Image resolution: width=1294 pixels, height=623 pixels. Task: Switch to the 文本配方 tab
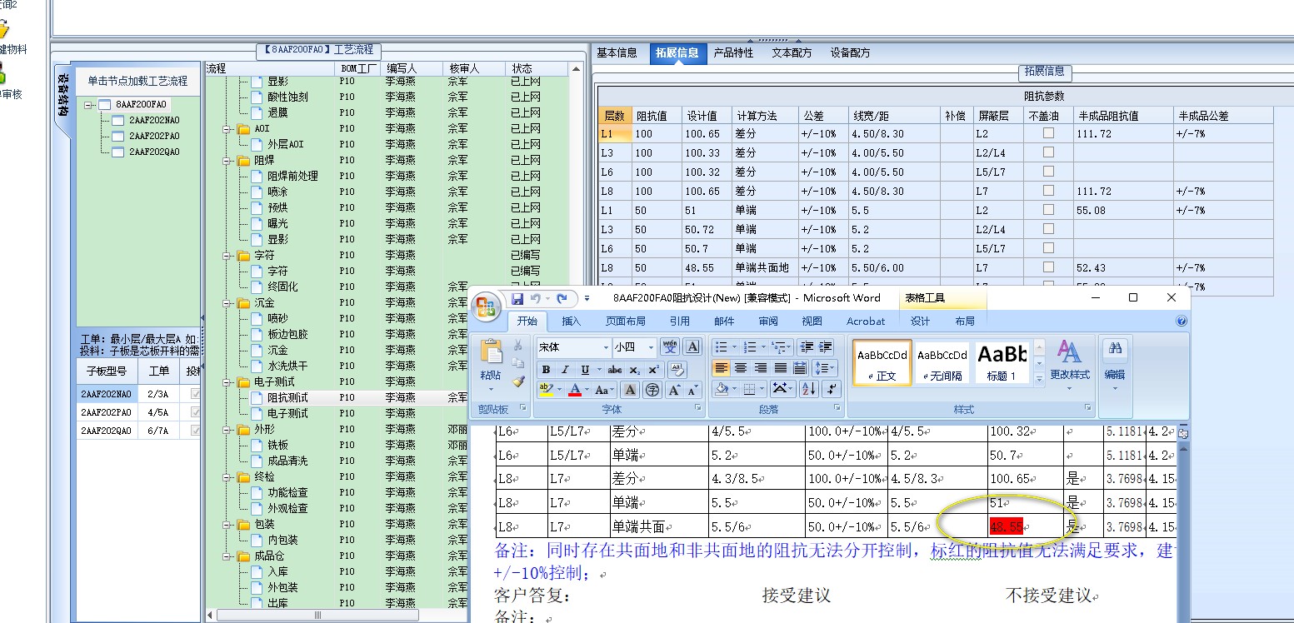pos(792,52)
